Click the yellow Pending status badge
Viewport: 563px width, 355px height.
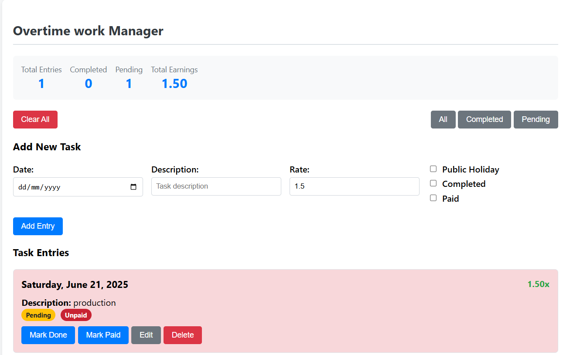click(38, 315)
